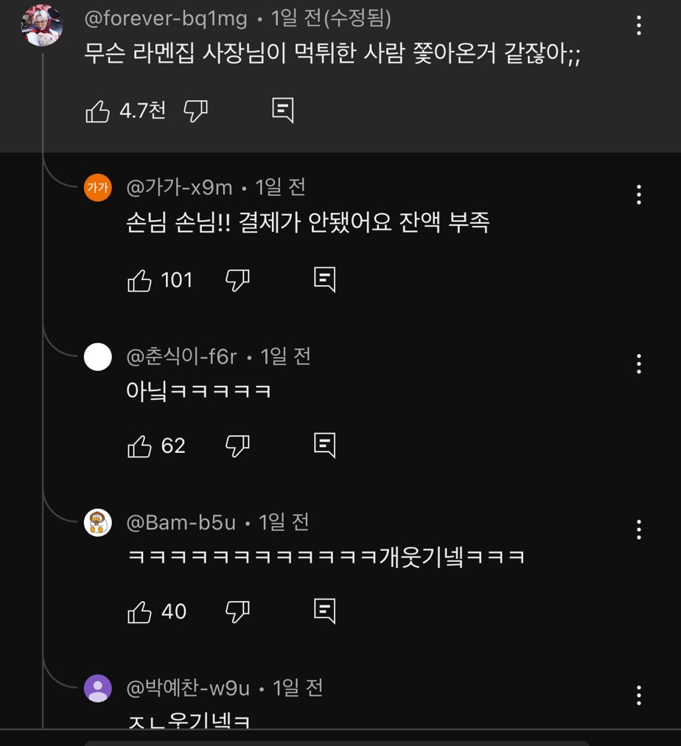Like the comment by @forever-bq1mg

[x=98, y=111]
